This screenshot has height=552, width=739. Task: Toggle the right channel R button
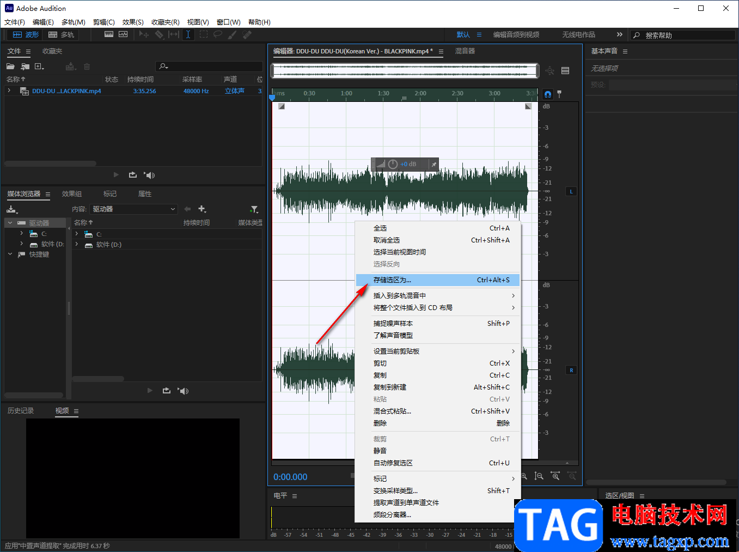[x=571, y=371]
